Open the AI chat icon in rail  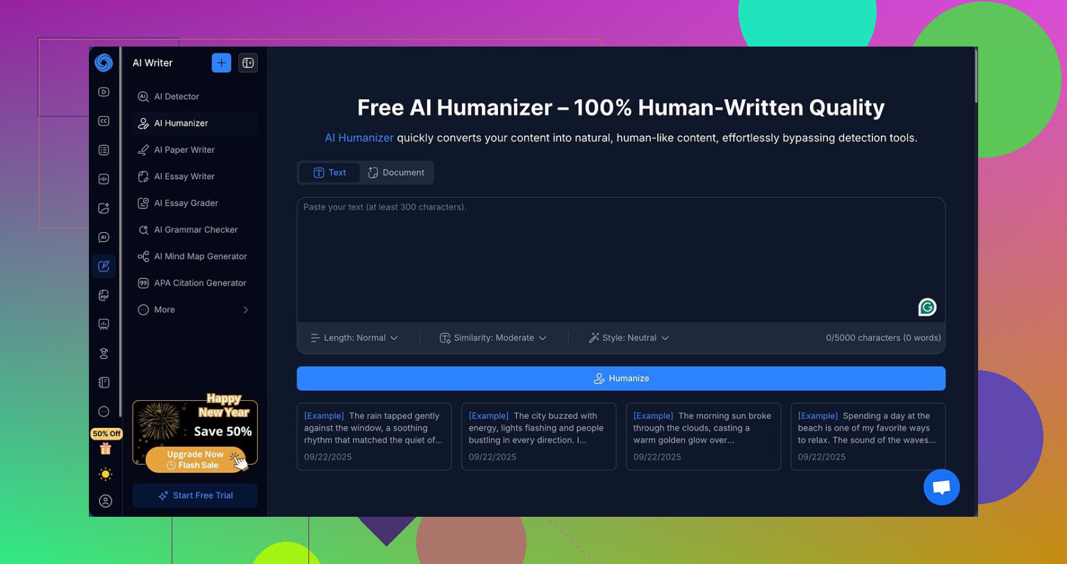click(x=104, y=238)
